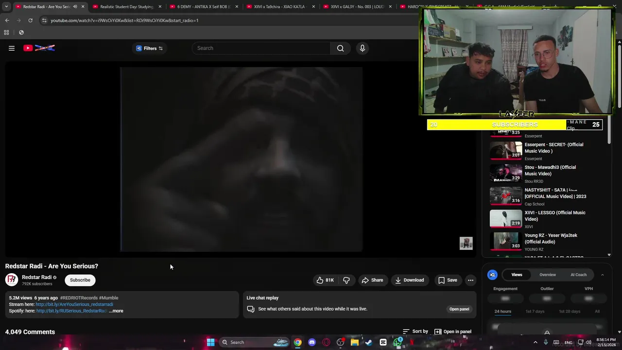Open comments Sort by menu
The height and width of the screenshot is (350, 622).
tap(415, 332)
